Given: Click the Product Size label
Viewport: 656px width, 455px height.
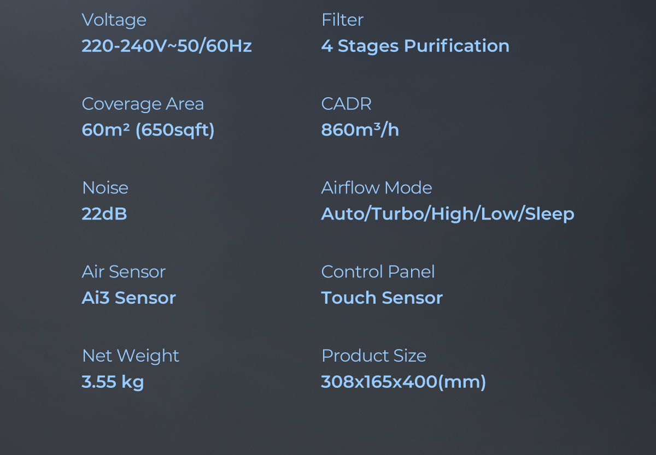Looking at the screenshot, I should coord(374,356).
